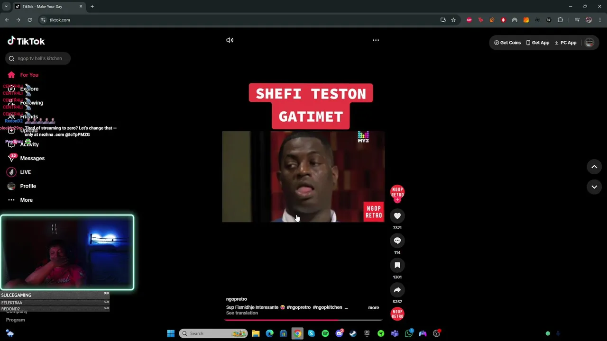Open the NGOP Retro creator avatar above the like button

pos(397,192)
